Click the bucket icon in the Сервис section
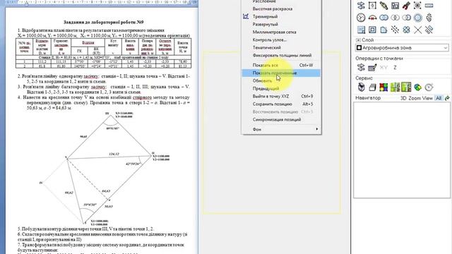 point(361,87)
